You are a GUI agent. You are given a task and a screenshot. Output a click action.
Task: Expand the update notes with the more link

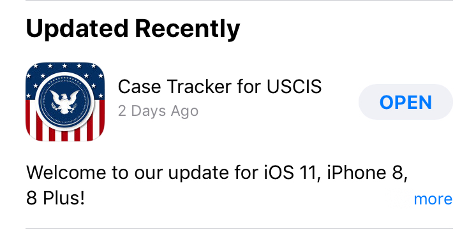click(x=433, y=199)
